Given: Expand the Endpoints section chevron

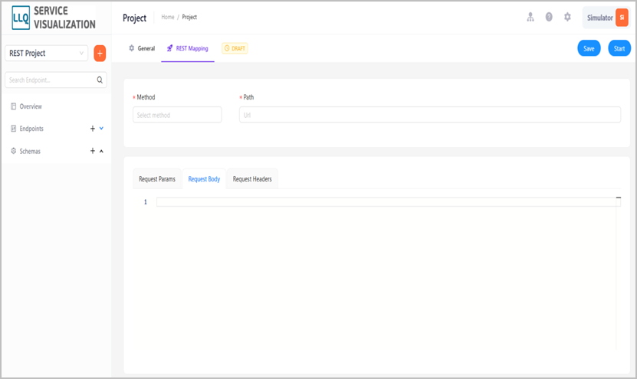Looking at the screenshot, I should (x=101, y=128).
